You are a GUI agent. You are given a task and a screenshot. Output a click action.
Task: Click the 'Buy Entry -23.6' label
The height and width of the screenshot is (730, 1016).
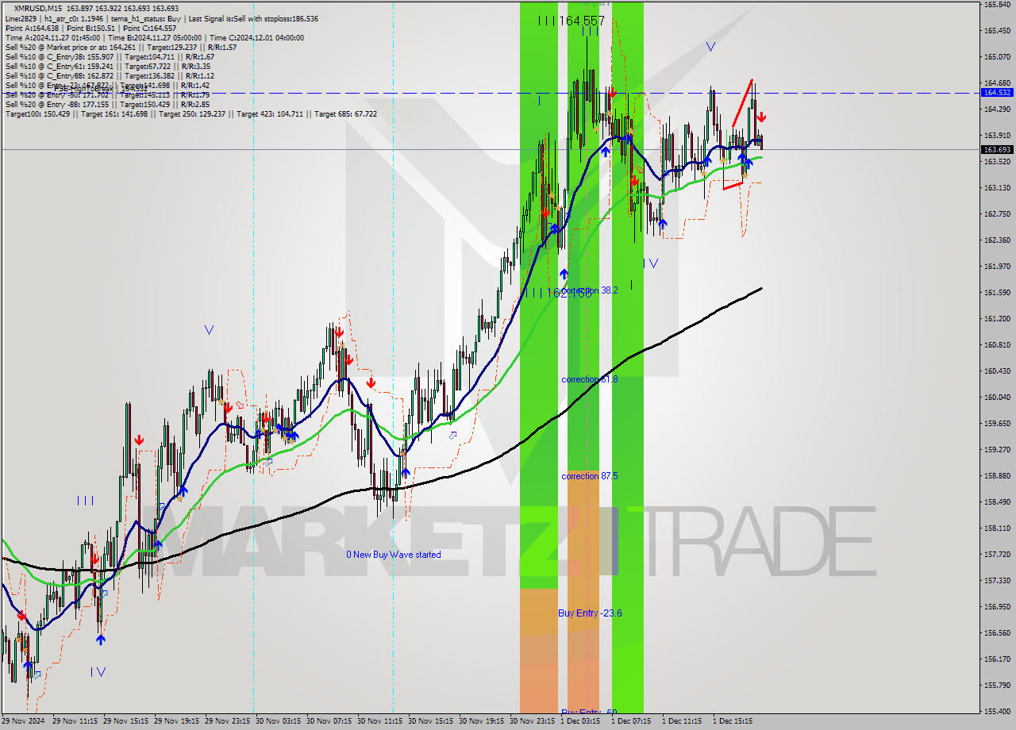(x=590, y=613)
